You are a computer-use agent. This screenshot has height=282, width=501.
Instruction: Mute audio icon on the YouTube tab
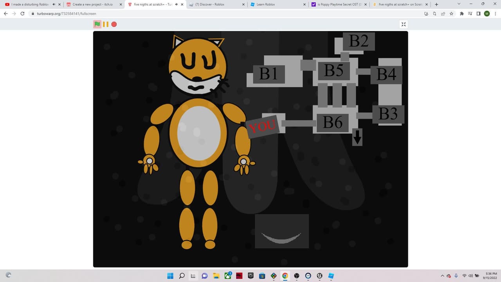click(x=54, y=4)
